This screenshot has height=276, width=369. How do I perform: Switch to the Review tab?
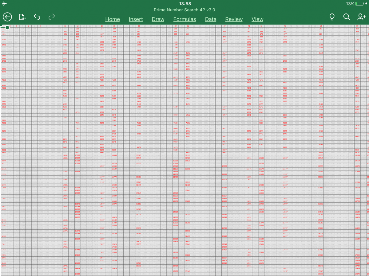[x=234, y=19]
